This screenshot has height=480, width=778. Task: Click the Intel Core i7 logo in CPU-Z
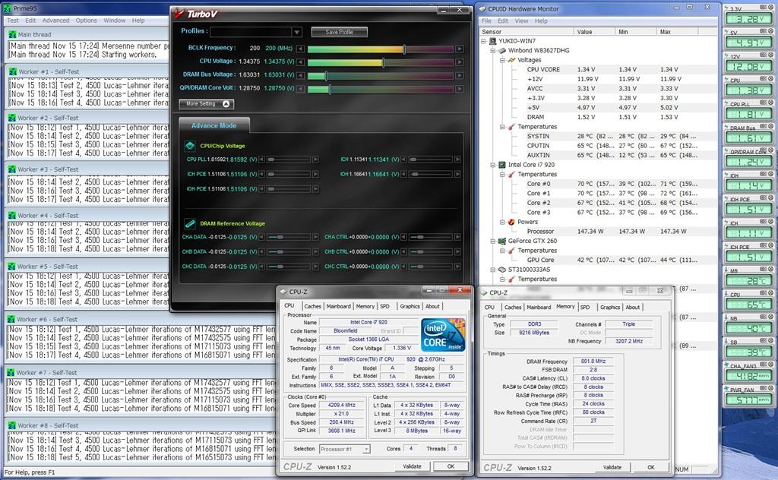click(443, 335)
